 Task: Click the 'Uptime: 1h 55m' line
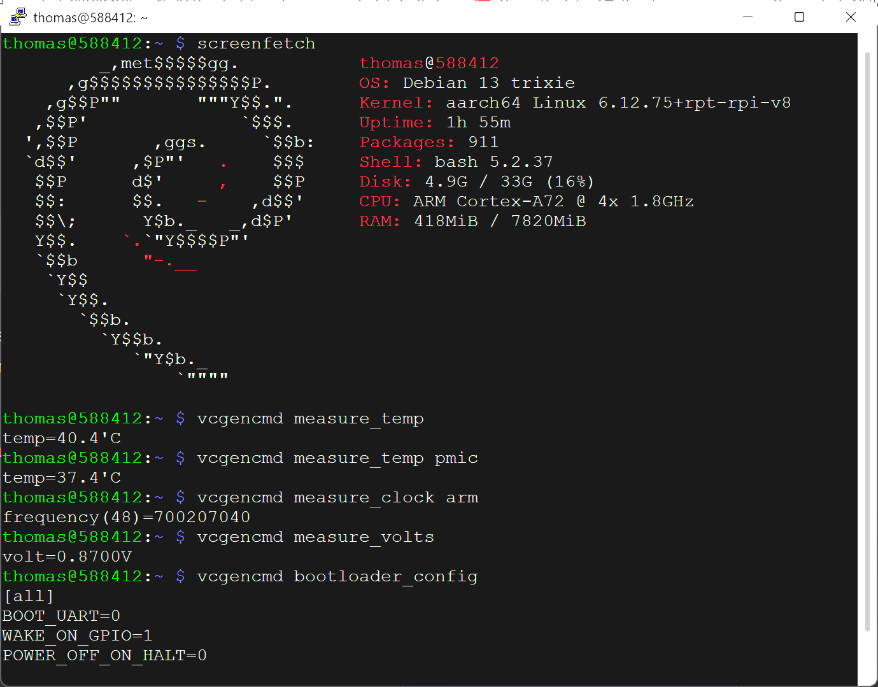click(x=435, y=122)
